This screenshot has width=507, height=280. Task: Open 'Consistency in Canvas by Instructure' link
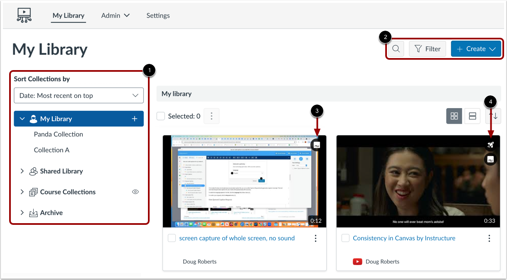[404, 238]
